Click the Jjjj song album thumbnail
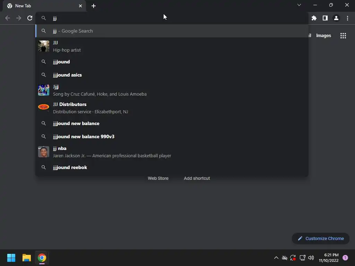 tap(43, 90)
